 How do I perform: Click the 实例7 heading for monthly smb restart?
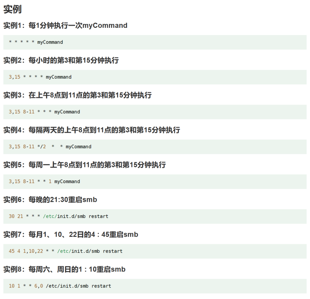(x=71, y=234)
